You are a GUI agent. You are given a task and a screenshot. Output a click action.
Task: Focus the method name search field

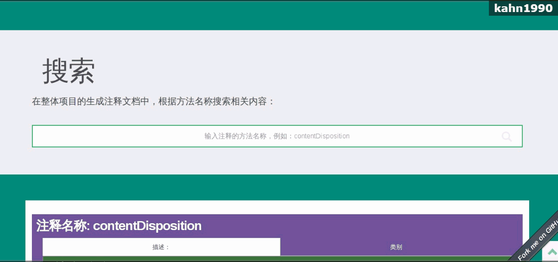click(x=277, y=136)
